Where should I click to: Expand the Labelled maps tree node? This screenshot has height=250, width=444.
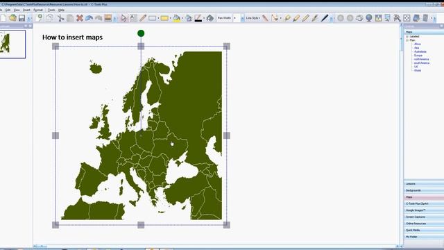coord(407,37)
